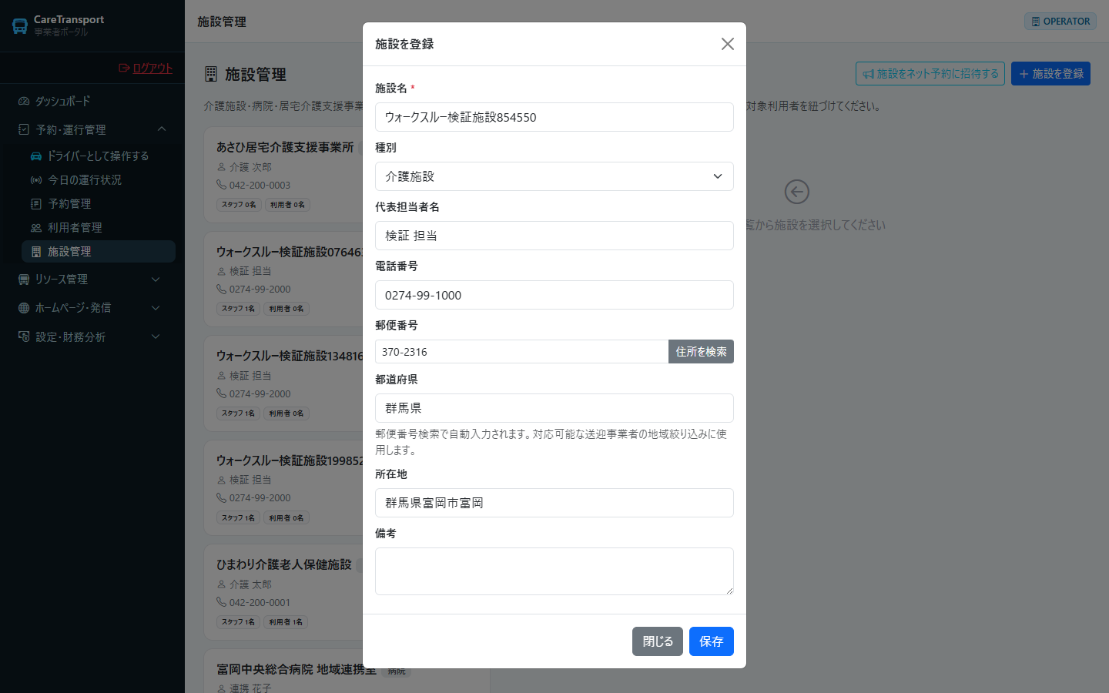Go to 予約管理 menu item
Viewport: 1109px width, 693px height.
99,204
